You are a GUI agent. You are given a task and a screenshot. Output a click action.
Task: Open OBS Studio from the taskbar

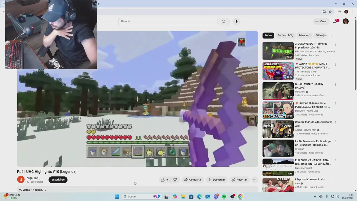(232, 197)
